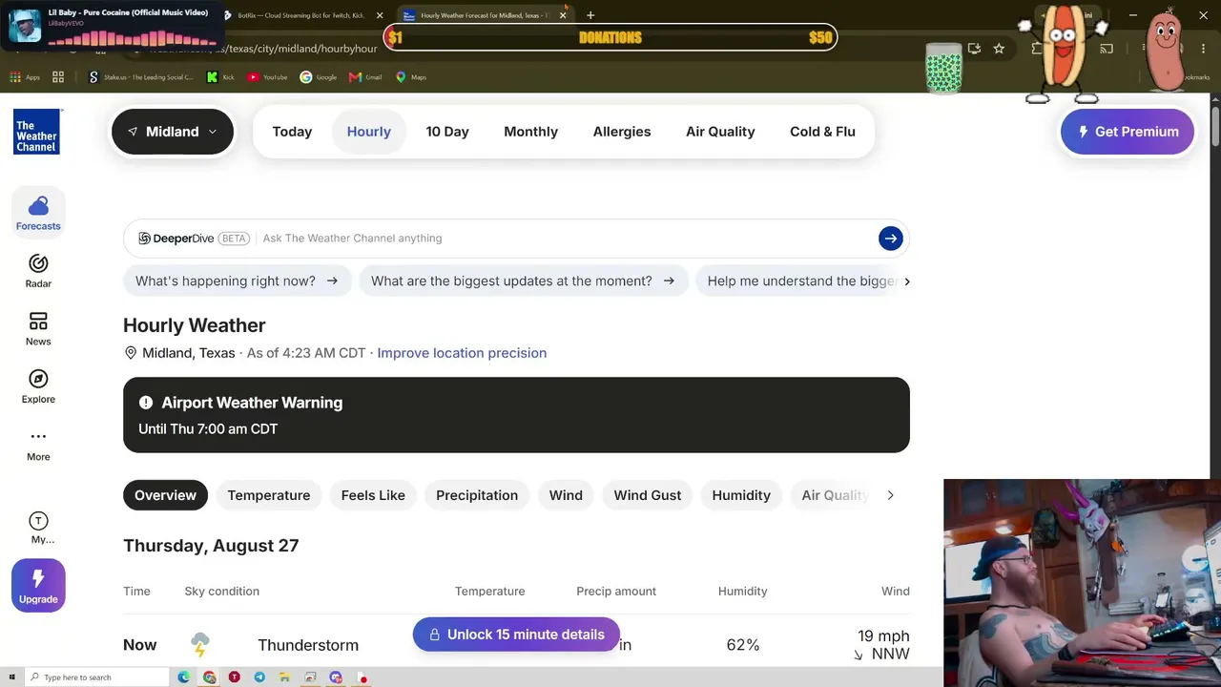Screen dimensions: 1221x687
Task: Select the Wind Gust filter chip
Action: coord(648,495)
